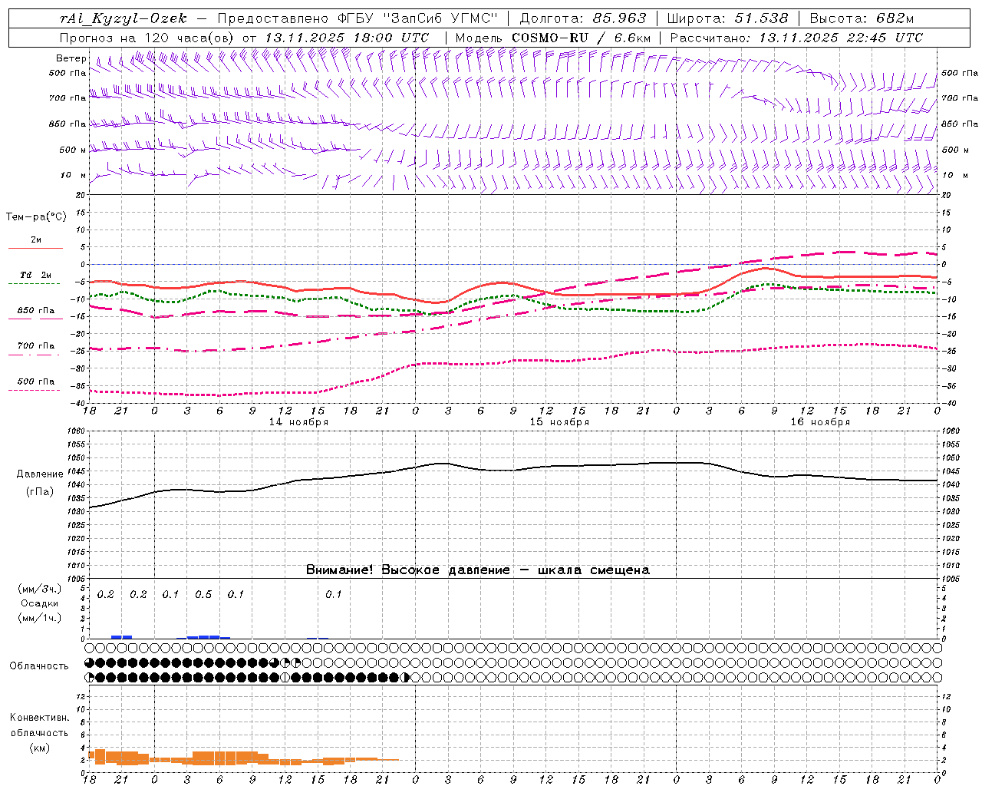Click the Широта: 51.538 latitude value
The image size is (982, 786).
click(x=727, y=18)
